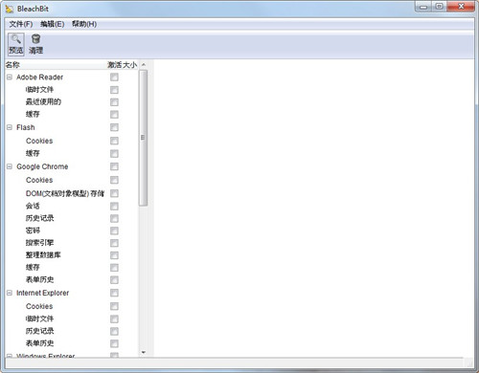Select the 密码 row label
Viewport: 479px width, 373px height.
33,230
